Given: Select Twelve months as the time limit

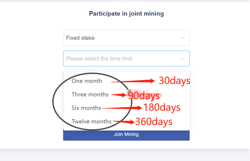Looking at the screenshot, I should (92, 121).
